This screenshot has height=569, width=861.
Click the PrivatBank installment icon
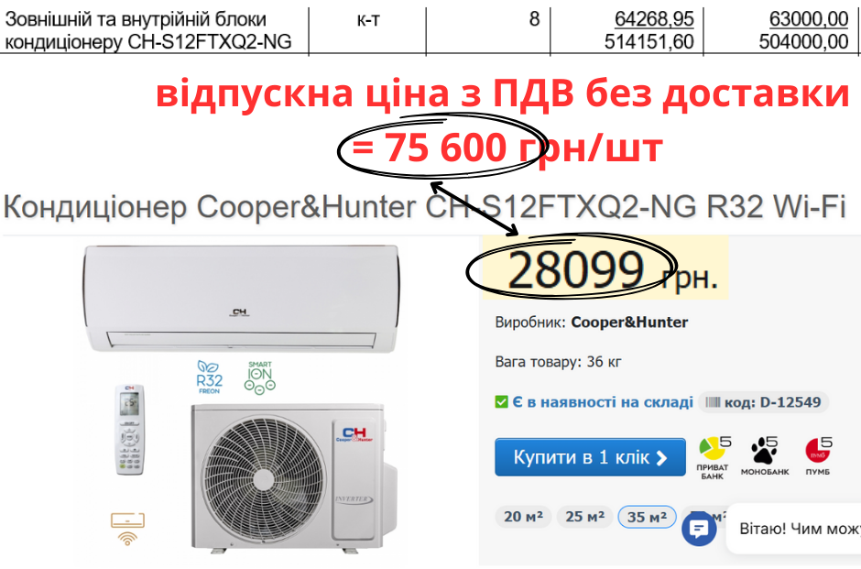click(713, 449)
